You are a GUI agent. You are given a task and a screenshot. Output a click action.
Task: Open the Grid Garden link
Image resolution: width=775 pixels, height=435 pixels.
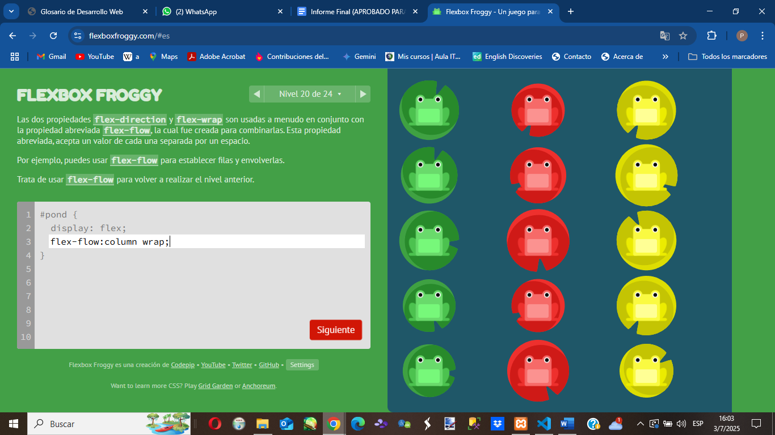tap(216, 386)
